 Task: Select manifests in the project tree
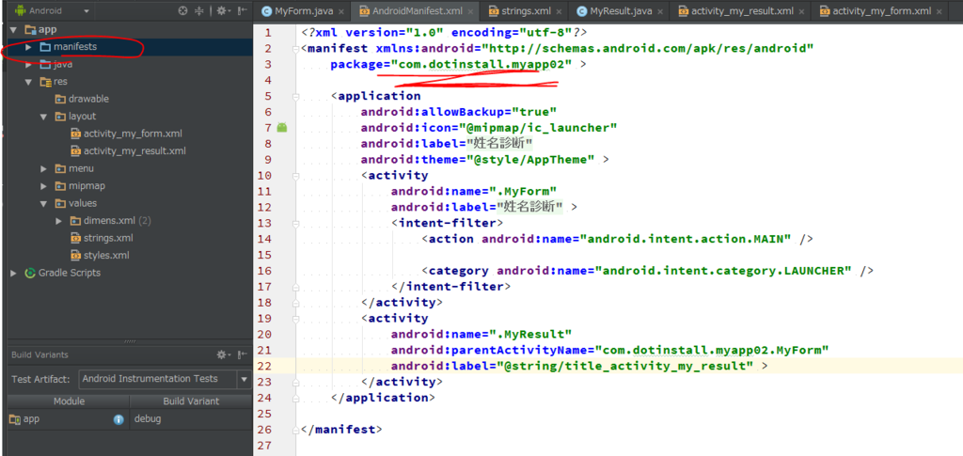75,47
